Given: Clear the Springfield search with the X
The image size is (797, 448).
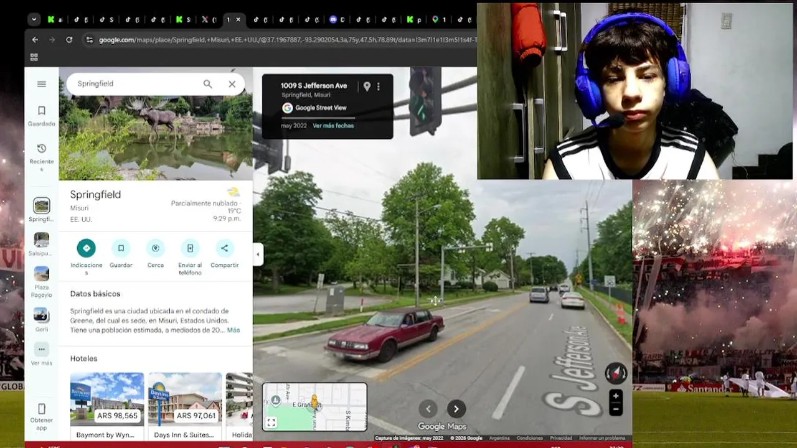Looking at the screenshot, I should (x=232, y=84).
